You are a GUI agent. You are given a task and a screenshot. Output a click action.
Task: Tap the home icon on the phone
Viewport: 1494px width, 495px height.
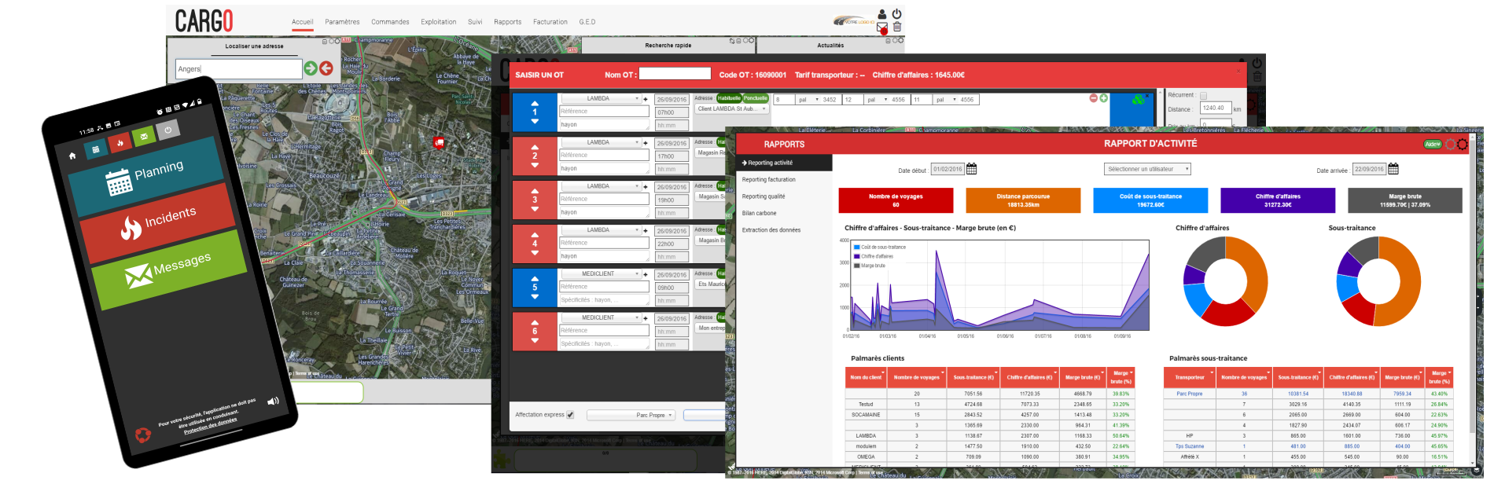72,156
